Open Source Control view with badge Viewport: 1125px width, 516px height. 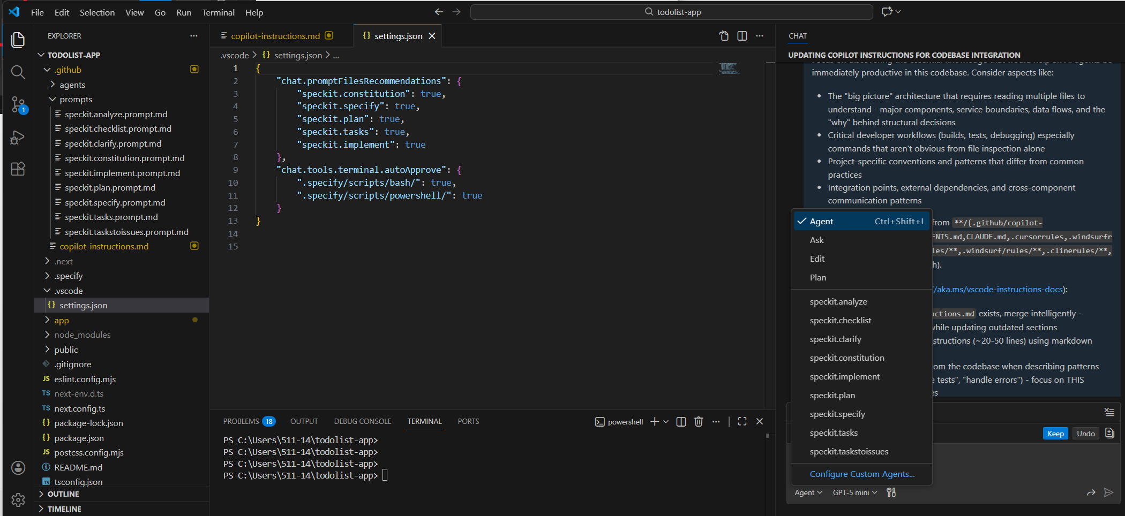pyautogui.click(x=18, y=105)
